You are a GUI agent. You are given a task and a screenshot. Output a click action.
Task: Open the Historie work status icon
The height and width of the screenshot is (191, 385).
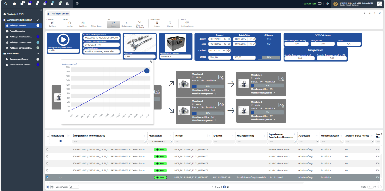[170, 23]
